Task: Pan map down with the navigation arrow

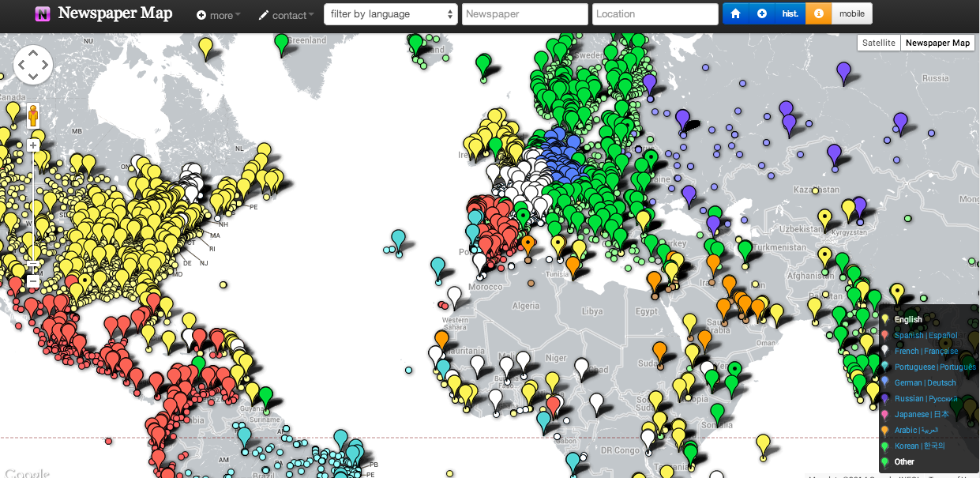Action: pos(33,77)
